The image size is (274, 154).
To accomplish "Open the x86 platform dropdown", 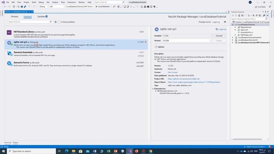I will point(57,7).
